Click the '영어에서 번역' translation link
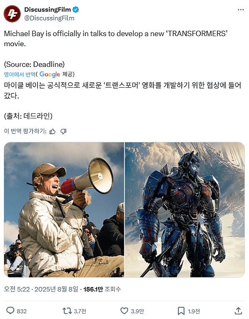249x319 pixels. click(20, 74)
